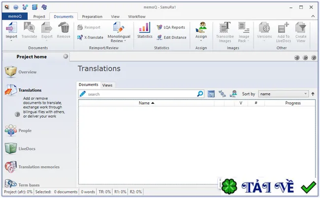Click the 'R1: 0%' status entry
The height and width of the screenshot is (198, 320).
coord(120,192)
